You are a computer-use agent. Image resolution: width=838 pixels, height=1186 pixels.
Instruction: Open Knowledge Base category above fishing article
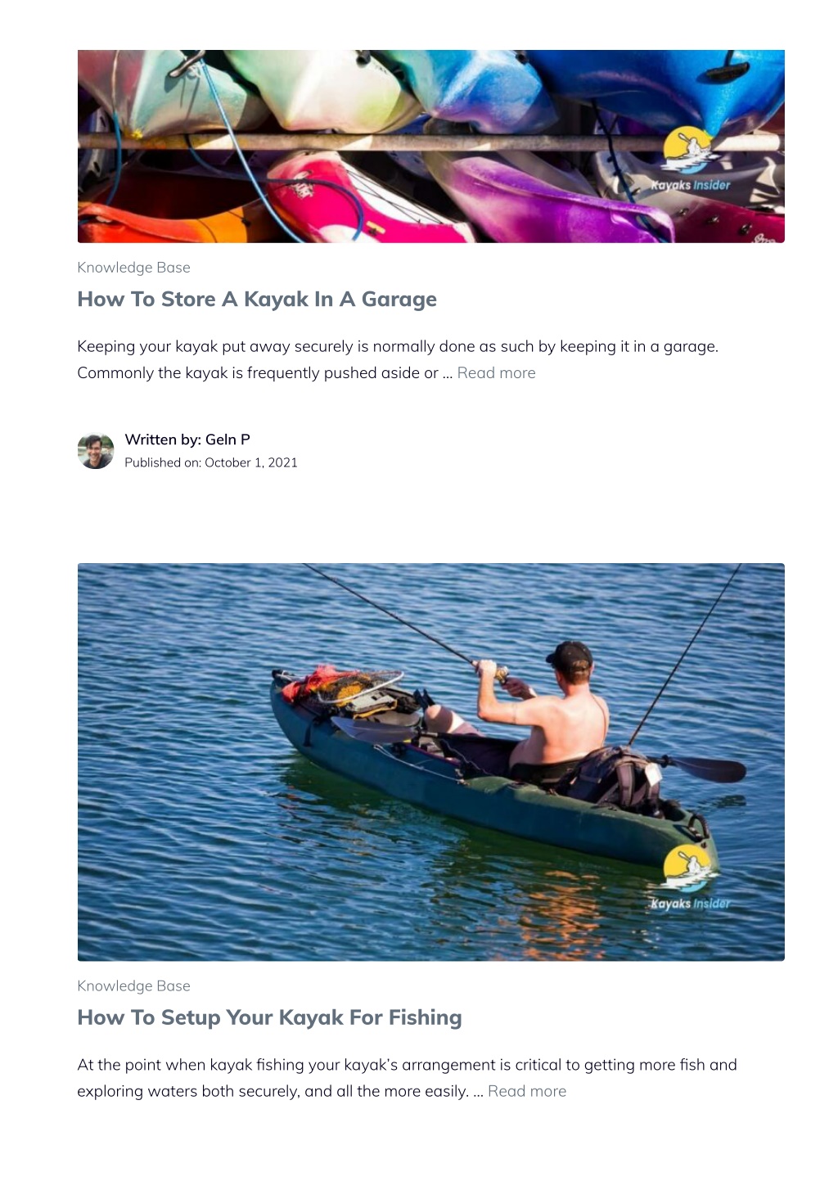coord(133,986)
